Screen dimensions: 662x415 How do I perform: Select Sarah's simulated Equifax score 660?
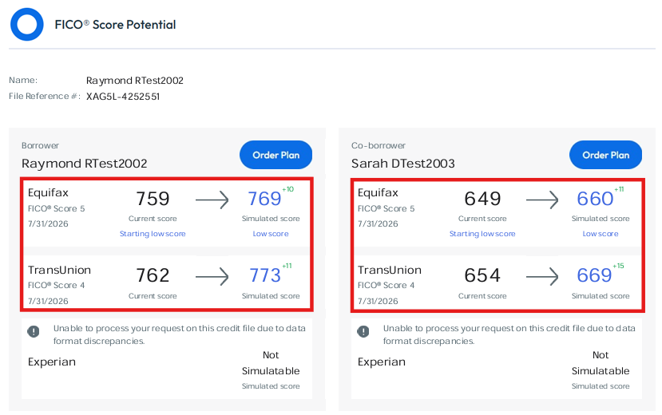click(x=595, y=199)
